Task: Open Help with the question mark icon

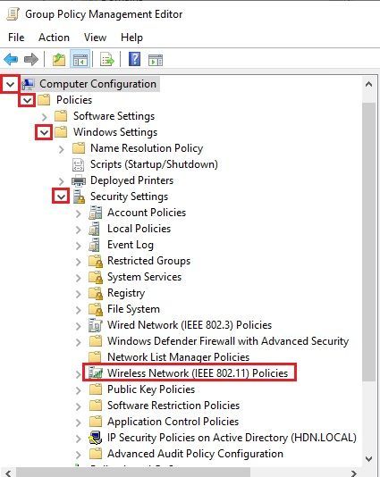Action: click(x=134, y=59)
